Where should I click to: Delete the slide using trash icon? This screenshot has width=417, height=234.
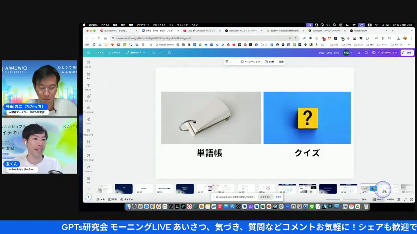tap(227, 62)
